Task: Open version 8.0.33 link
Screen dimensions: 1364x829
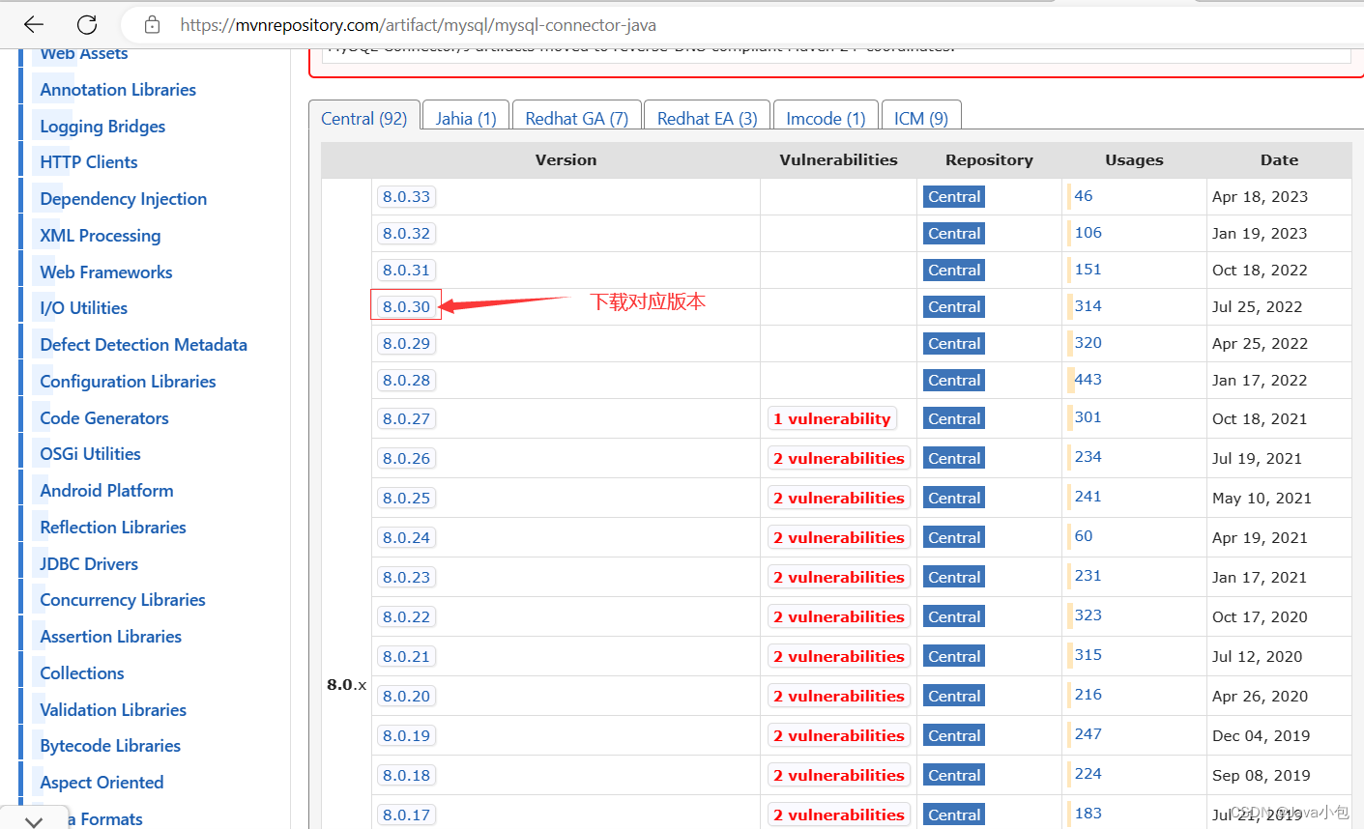Action: point(406,197)
